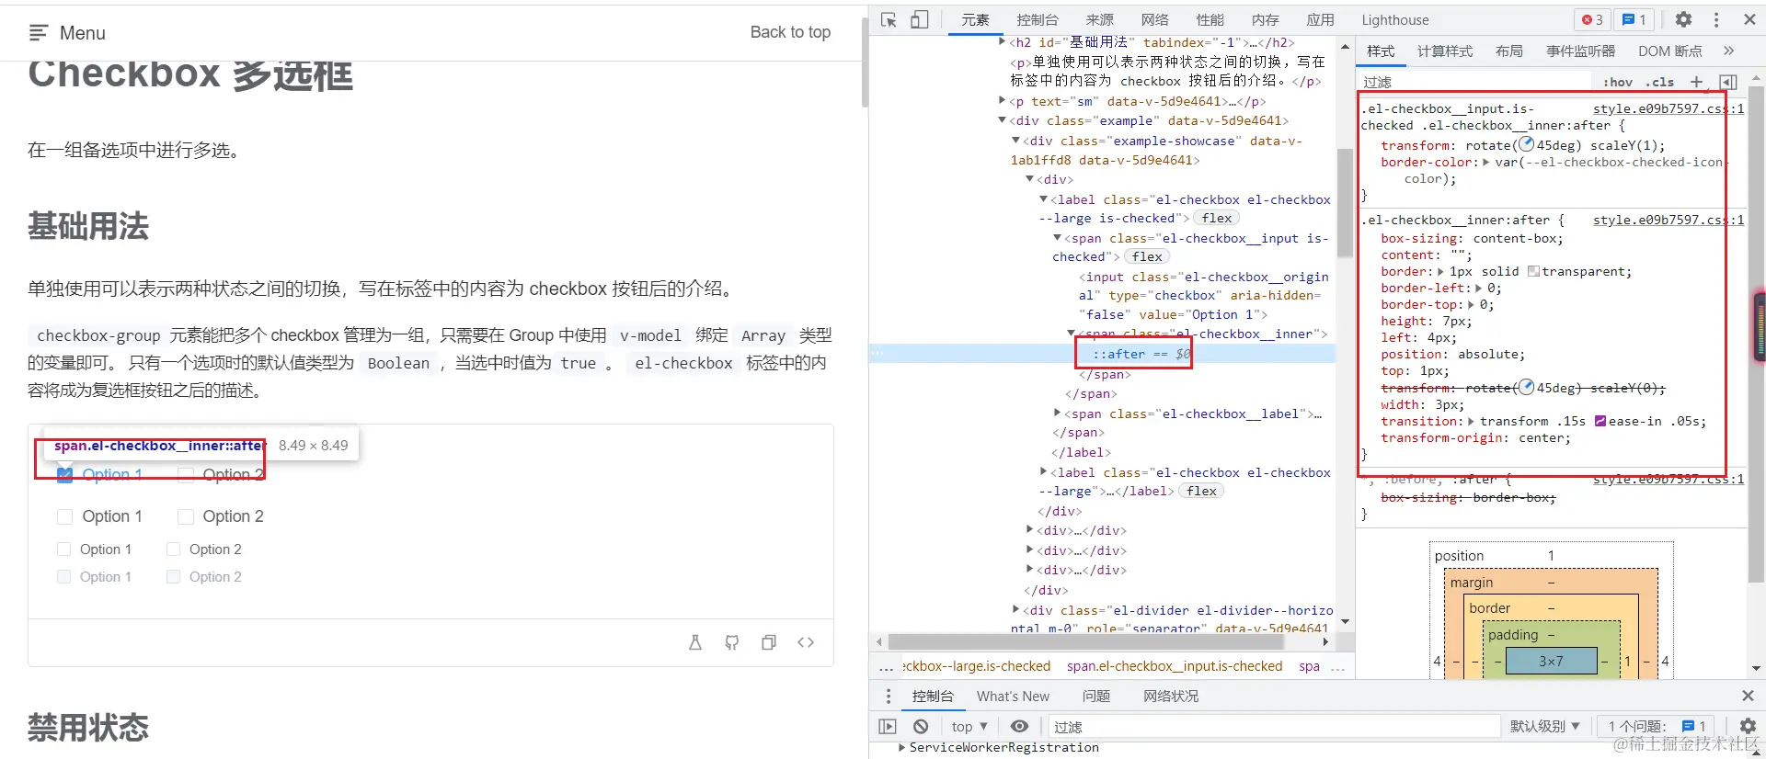Viewport: 1766px width, 759px height.
Task: Toggle the device toolbar icon
Action: (920, 19)
